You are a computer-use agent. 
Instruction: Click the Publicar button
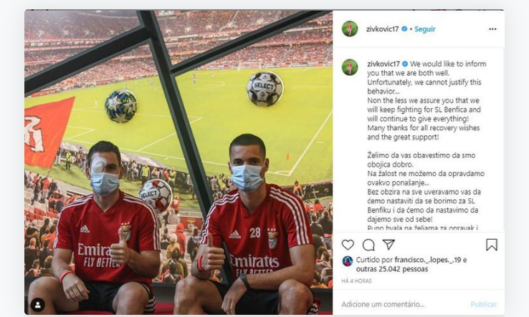(x=483, y=304)
